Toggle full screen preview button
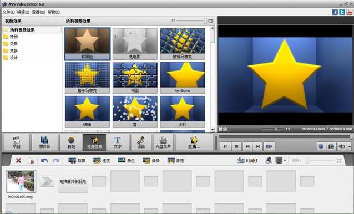 pyautogui.click(x=321, y=146)
